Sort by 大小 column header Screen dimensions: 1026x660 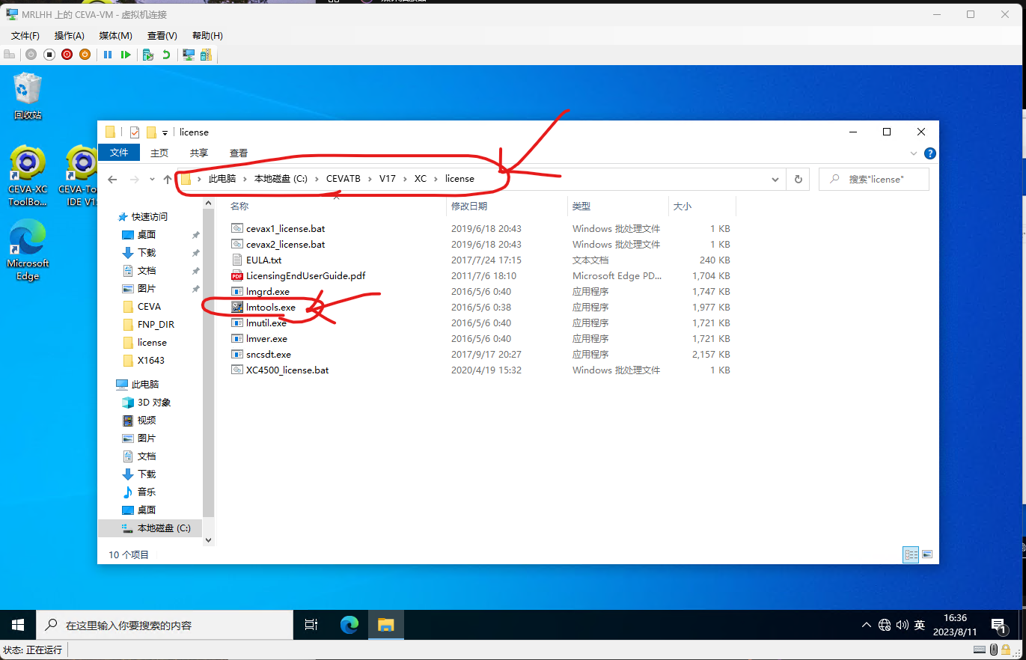pyautogui.click(x=683, y=206)
